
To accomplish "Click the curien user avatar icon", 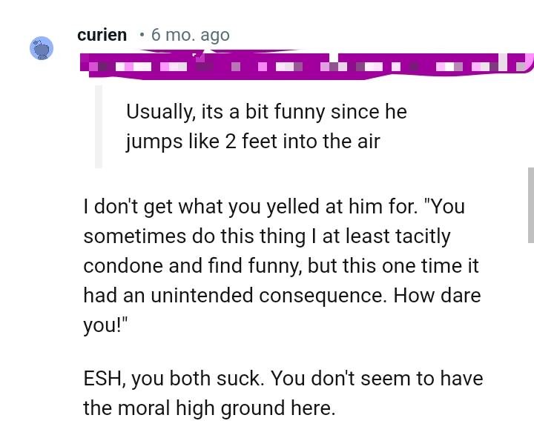I will click(x=42, y=47).
